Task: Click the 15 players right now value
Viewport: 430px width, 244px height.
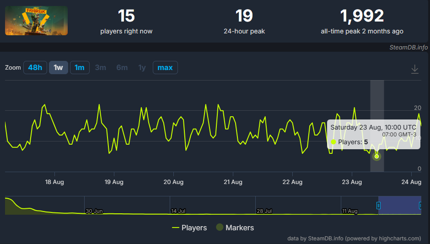Action: [x=126, y=16]
